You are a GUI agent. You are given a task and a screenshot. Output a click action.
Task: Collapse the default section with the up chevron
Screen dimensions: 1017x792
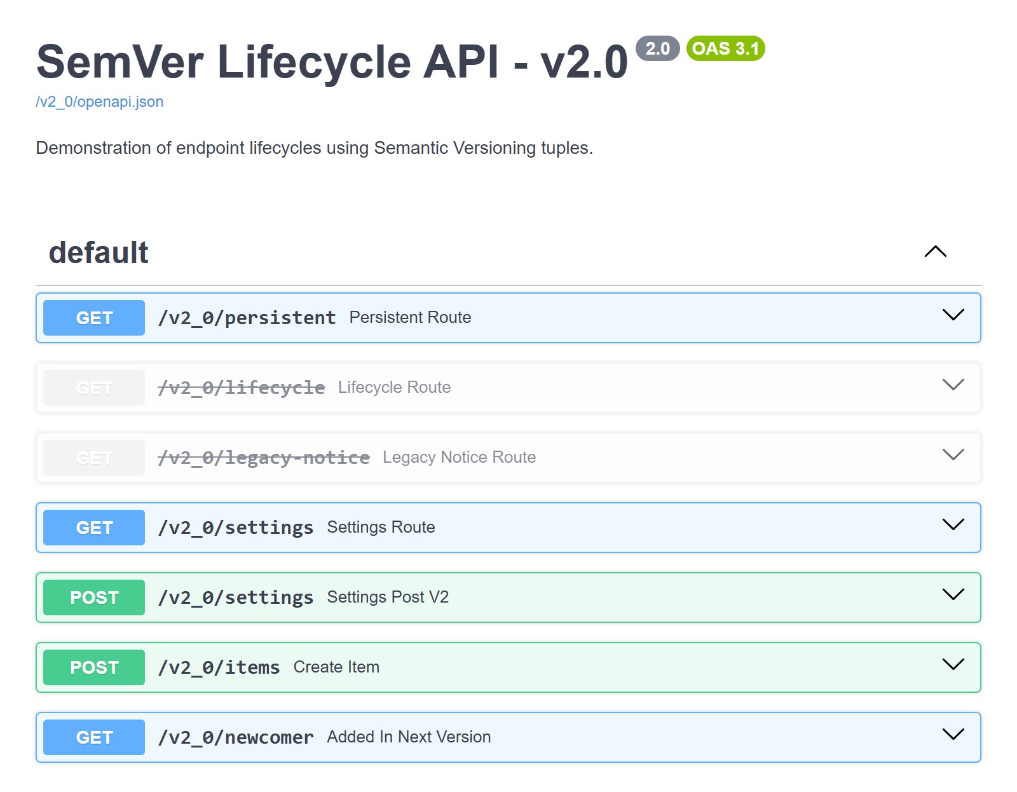(x=935, y=252)
